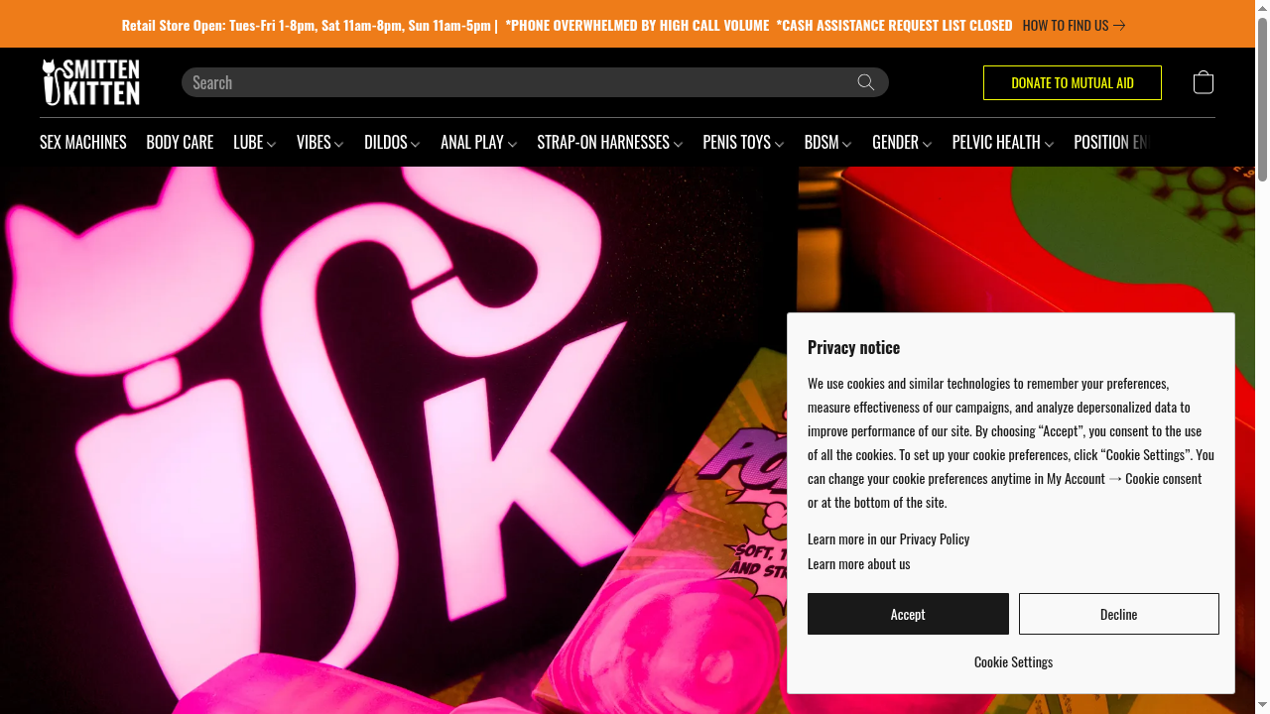Expand the Gender menu chevron

927,144
